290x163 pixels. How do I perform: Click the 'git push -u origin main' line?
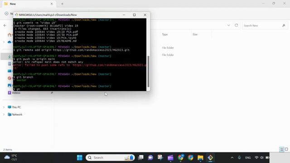point(34,59)
